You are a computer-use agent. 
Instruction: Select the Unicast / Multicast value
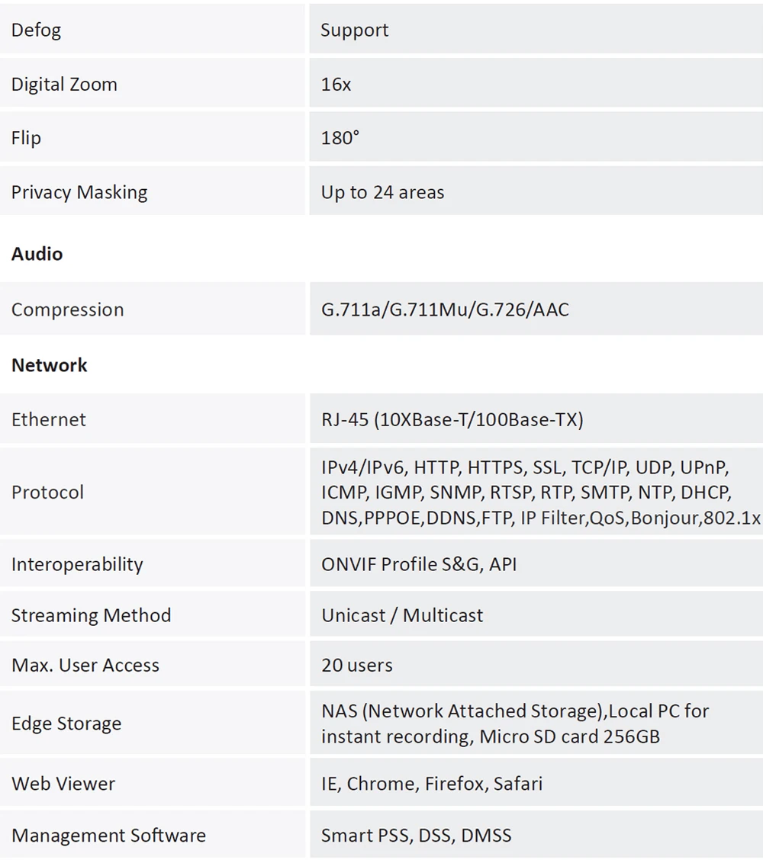coord(402,615)
